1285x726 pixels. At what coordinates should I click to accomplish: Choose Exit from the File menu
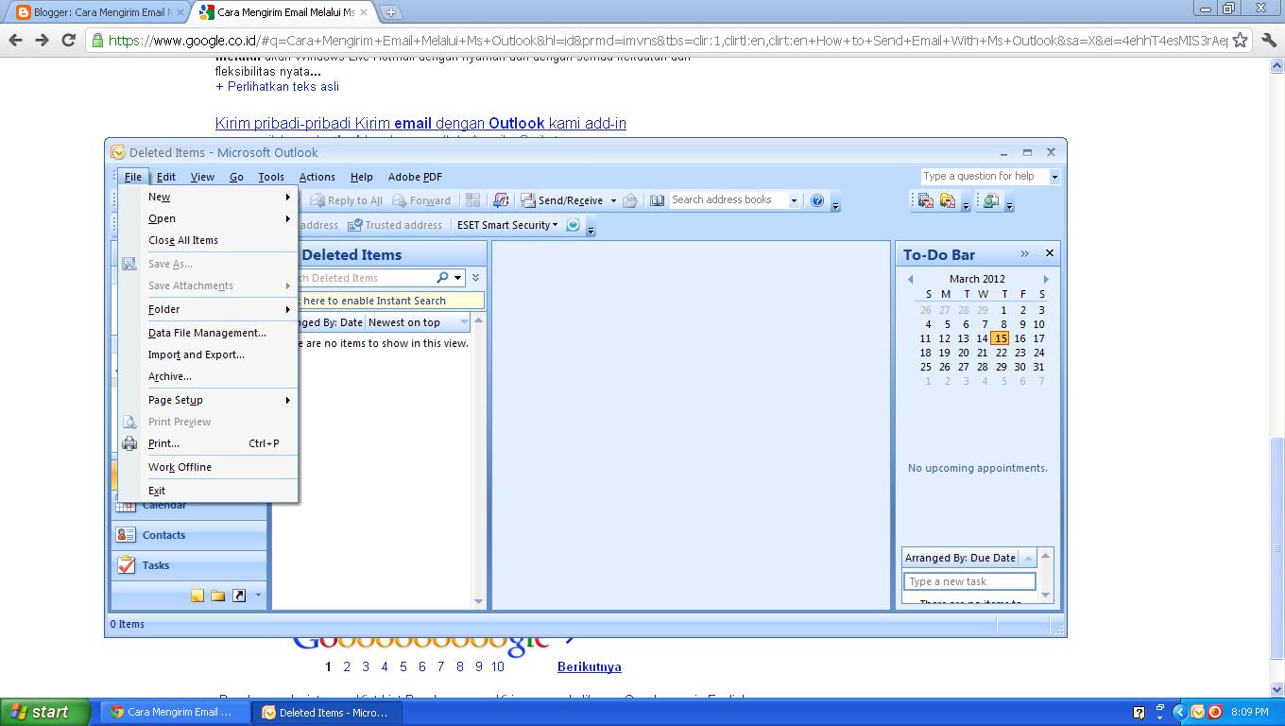[x=208, y=491]
